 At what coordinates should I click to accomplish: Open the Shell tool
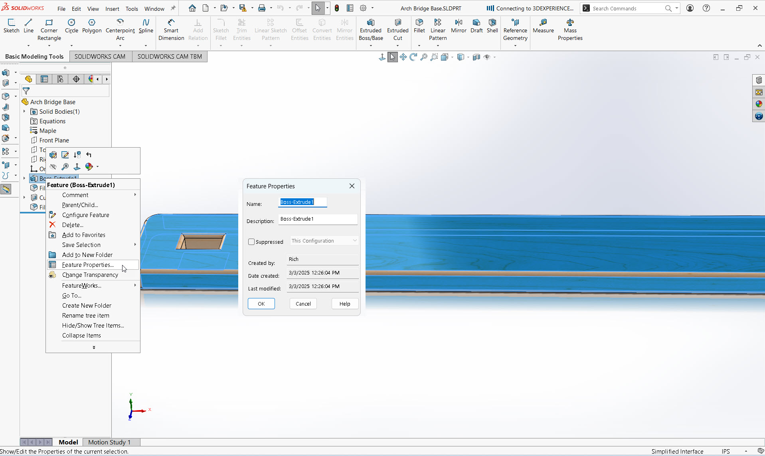492,25
